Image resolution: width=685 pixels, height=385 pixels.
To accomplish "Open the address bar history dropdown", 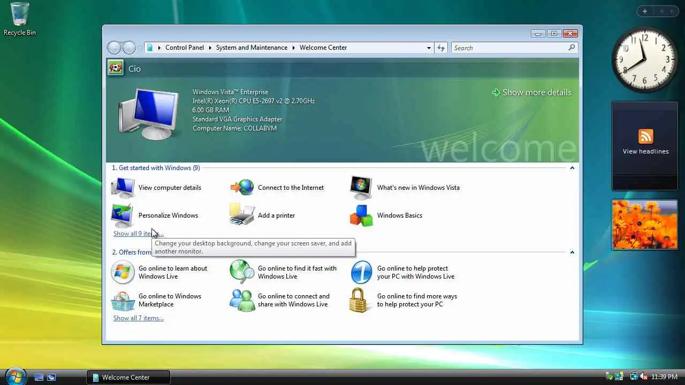I will pyautogui.click(x=429, y=48).
